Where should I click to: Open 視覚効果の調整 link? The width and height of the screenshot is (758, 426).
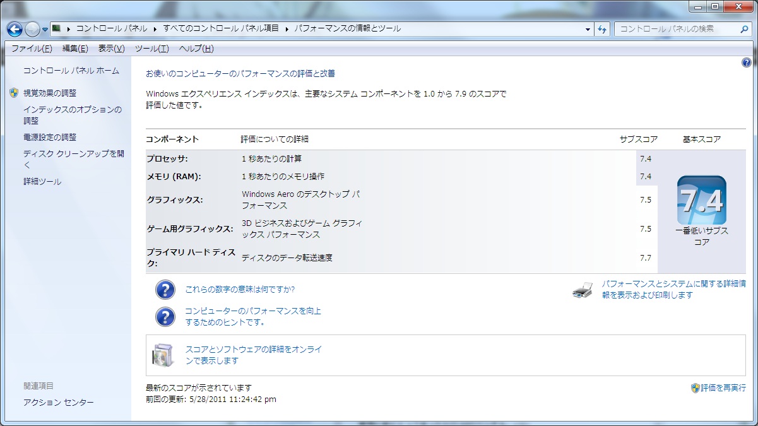click(50, 93)
